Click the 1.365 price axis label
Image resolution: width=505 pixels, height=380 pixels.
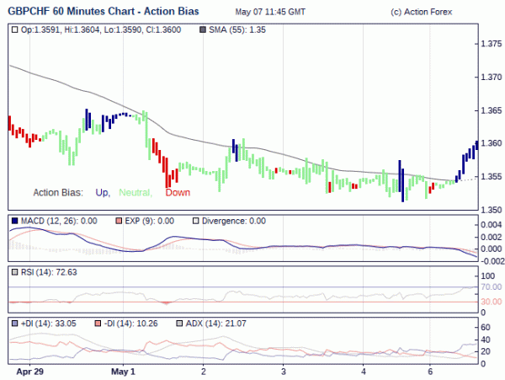point(492,110)
